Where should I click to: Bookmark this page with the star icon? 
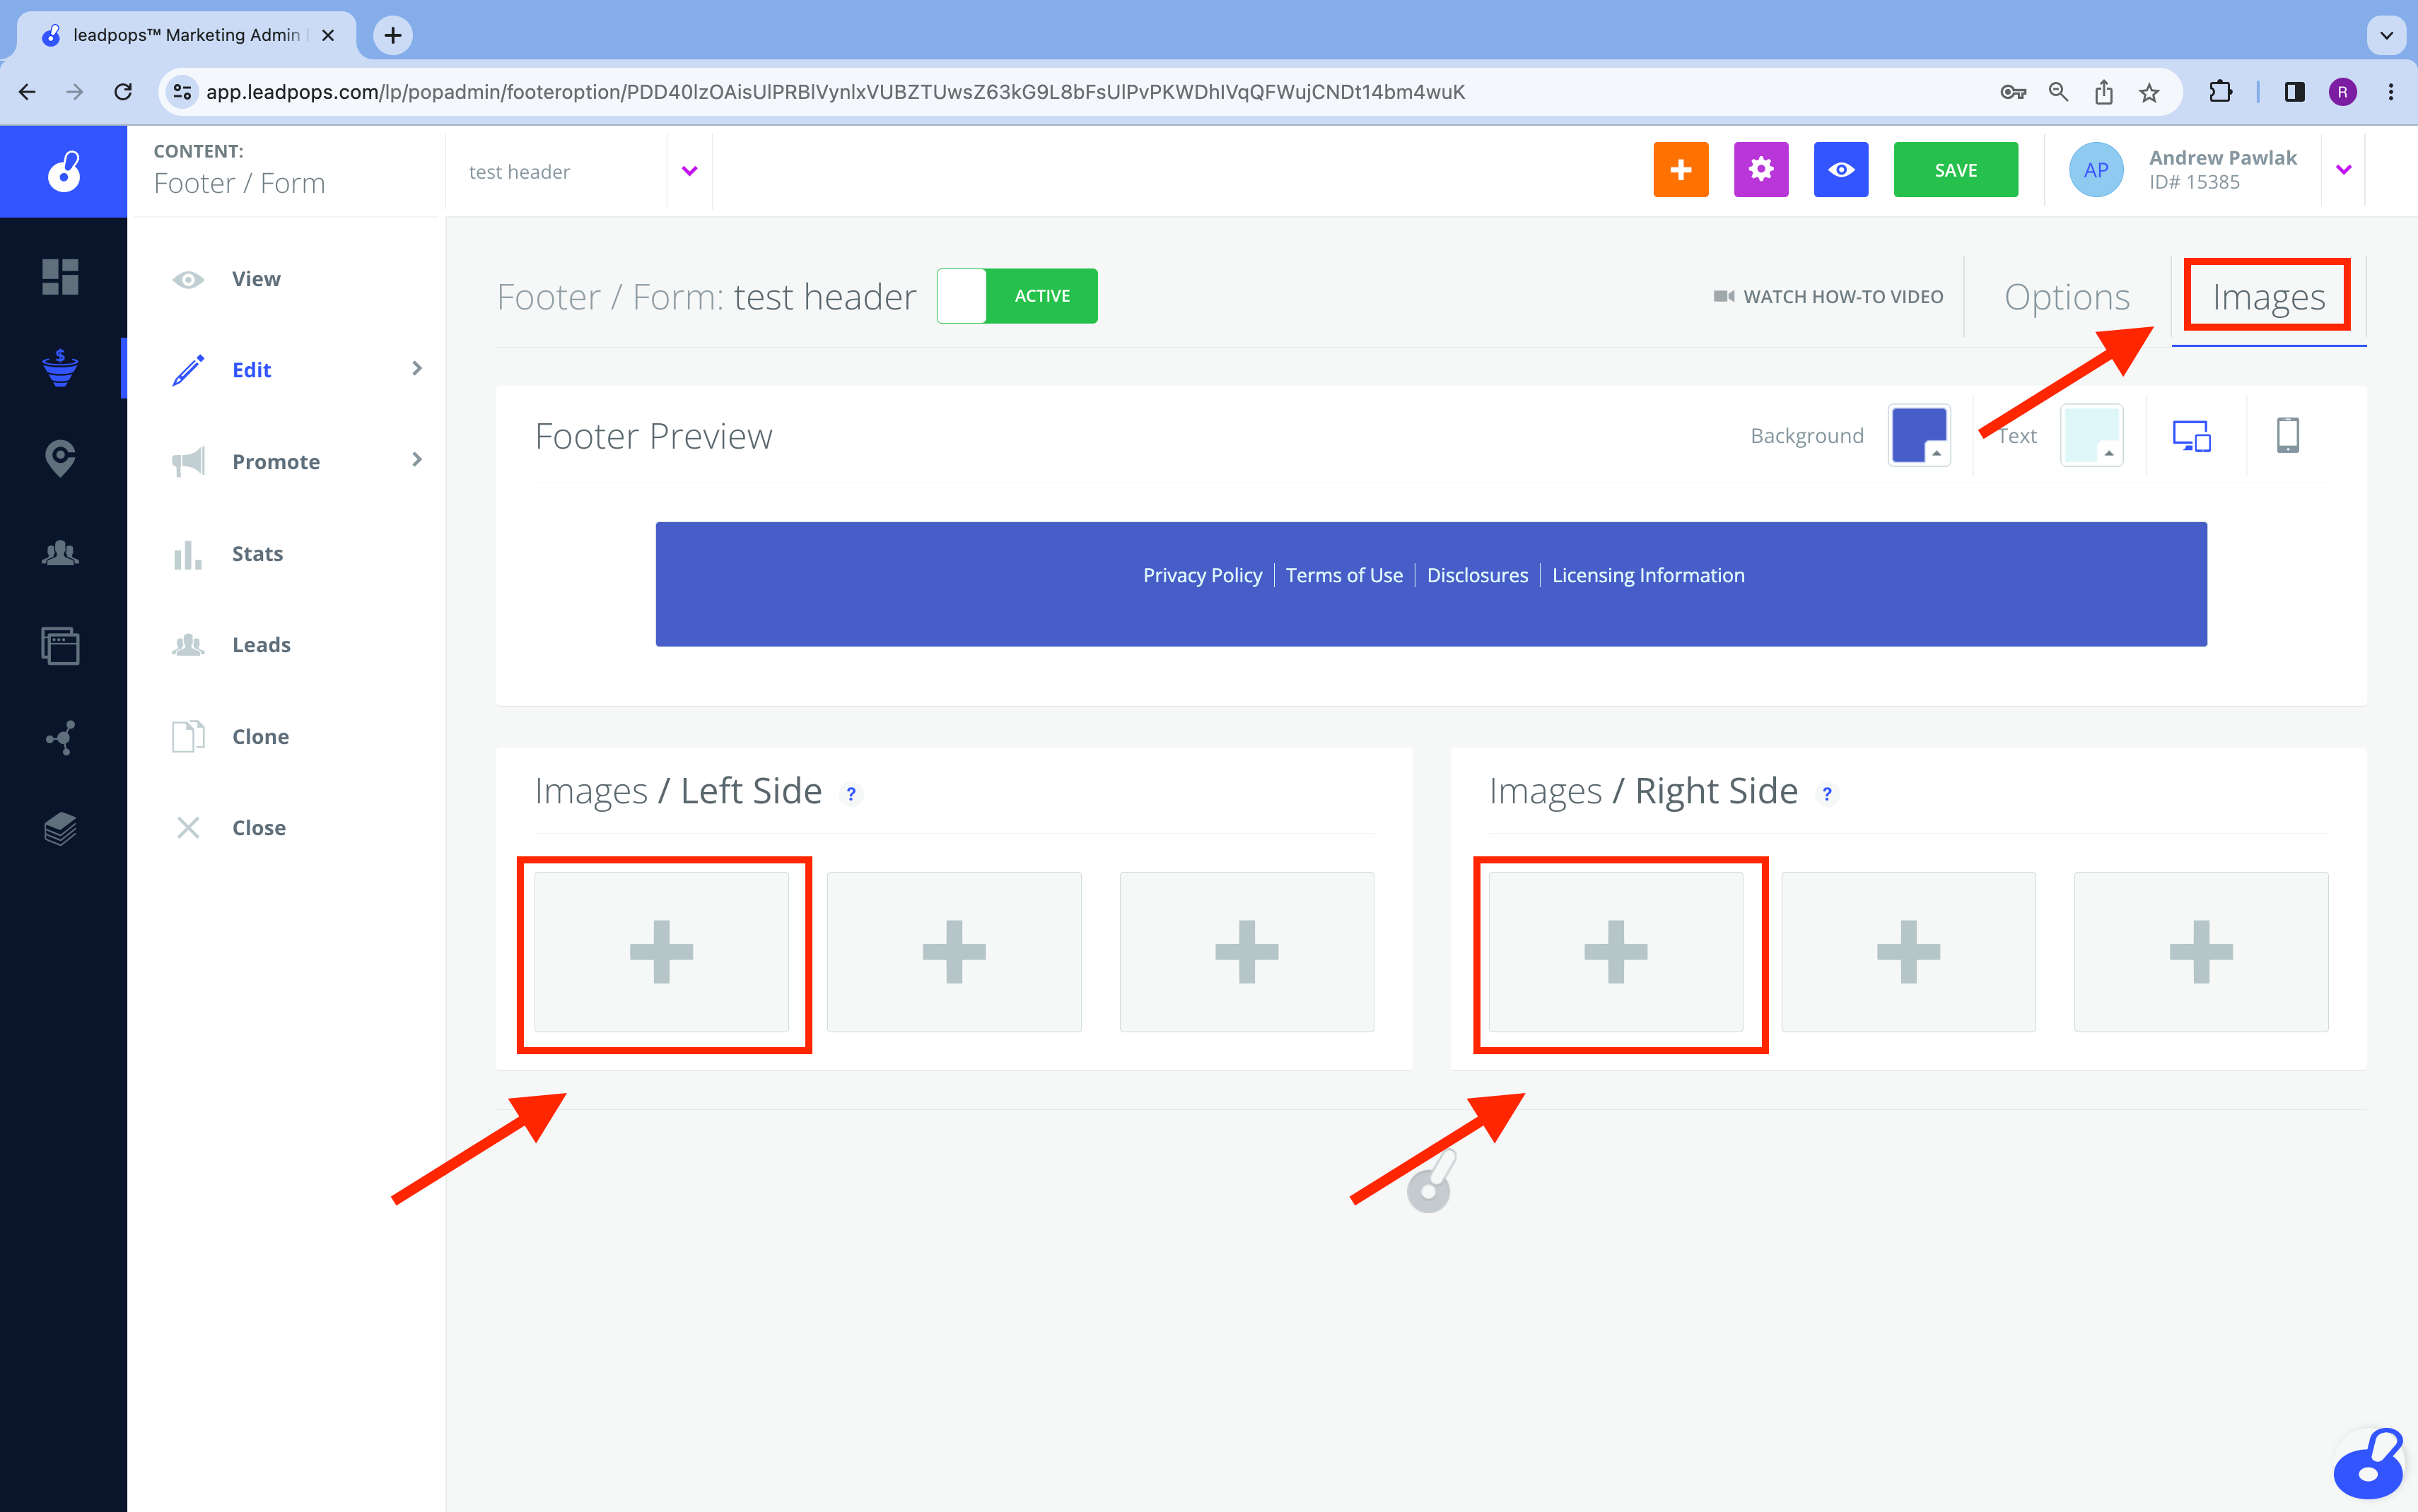point(2149,92)
